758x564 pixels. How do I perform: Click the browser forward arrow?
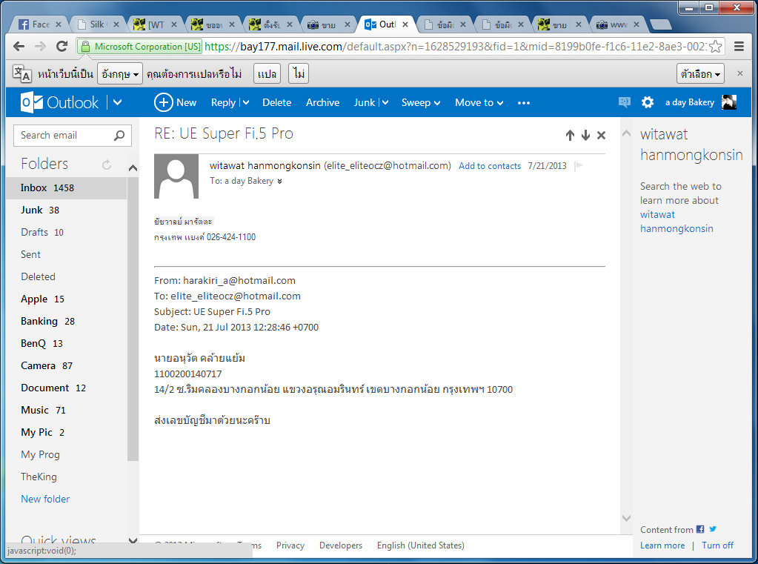pos(40,47)
